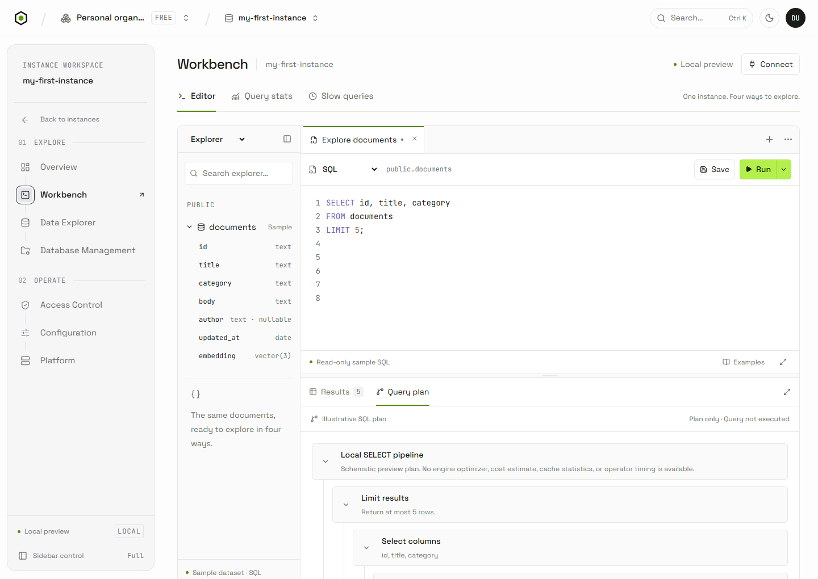Screen dimensions: 818x579
Task: Click the header Search field
Action: pyautogui.click(x=701, y=18)
